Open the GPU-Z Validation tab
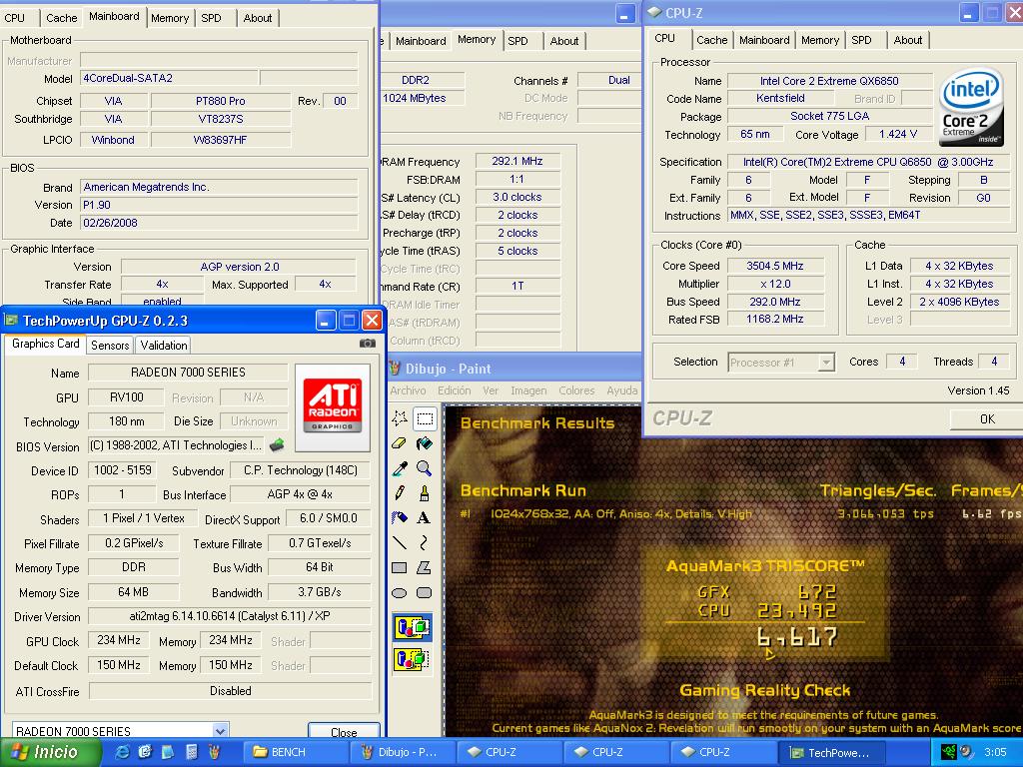Viewport: 1023px width, 767px height. coord(164,345)
